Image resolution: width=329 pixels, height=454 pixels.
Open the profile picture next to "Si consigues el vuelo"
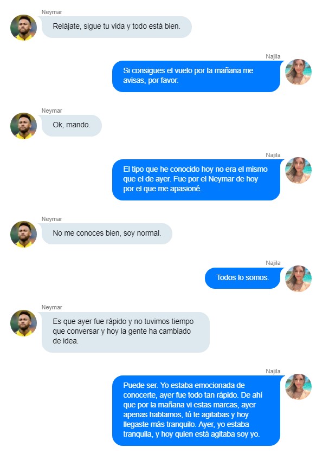[298, 72]
